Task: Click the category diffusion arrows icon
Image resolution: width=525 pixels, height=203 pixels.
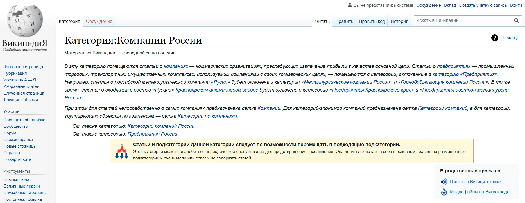Action: point(122,151)
